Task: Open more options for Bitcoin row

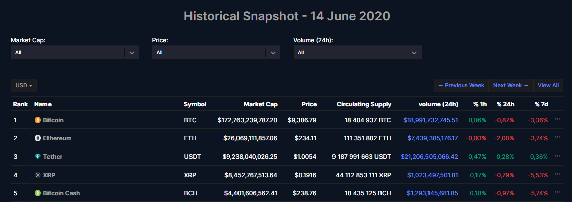Action: pyautogui.click(x=558, y=120)
